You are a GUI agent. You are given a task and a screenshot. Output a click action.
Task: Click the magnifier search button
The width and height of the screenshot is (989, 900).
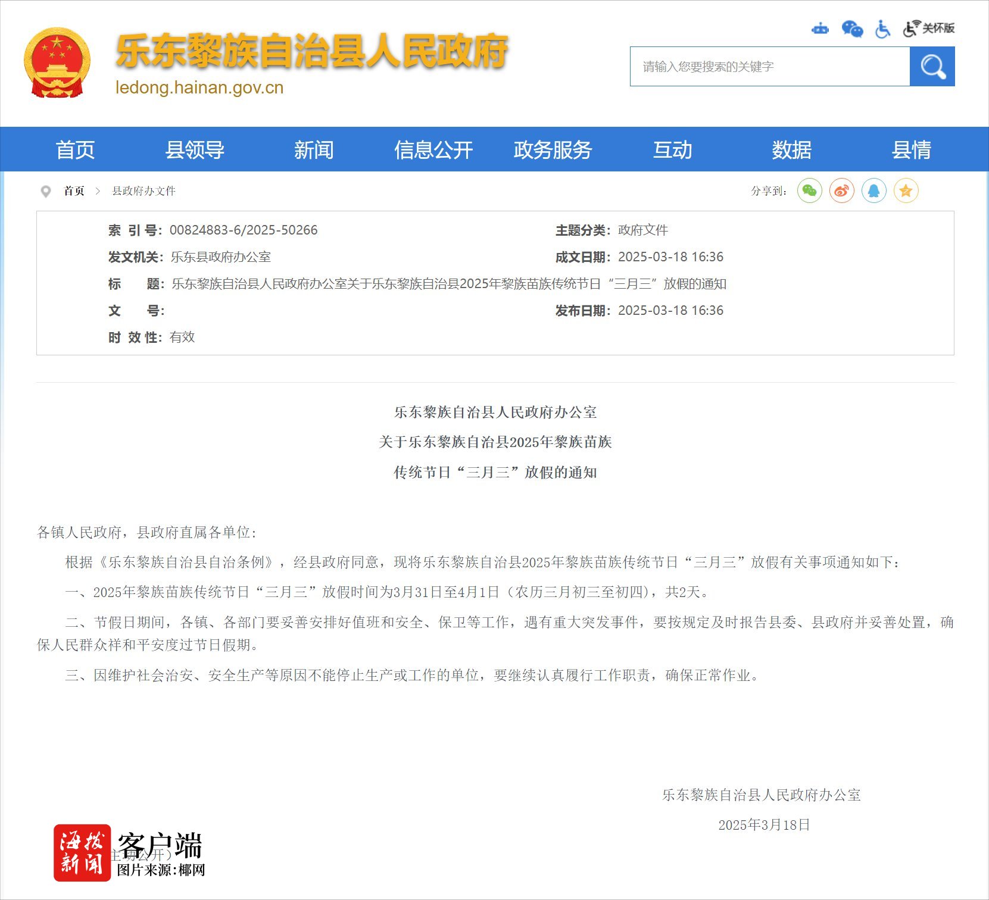point(932,67)
